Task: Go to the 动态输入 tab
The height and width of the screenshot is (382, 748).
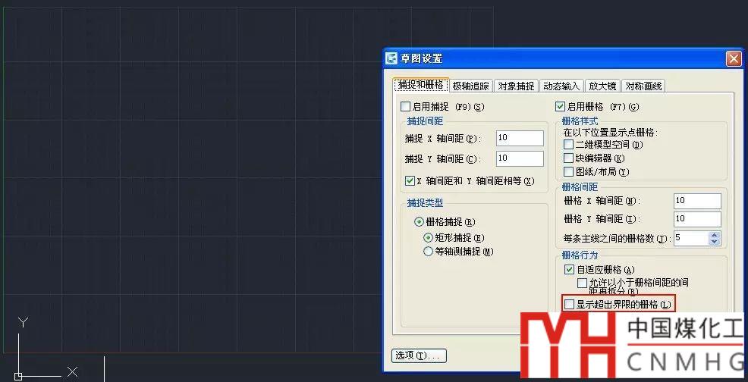Action: [561, 86]
